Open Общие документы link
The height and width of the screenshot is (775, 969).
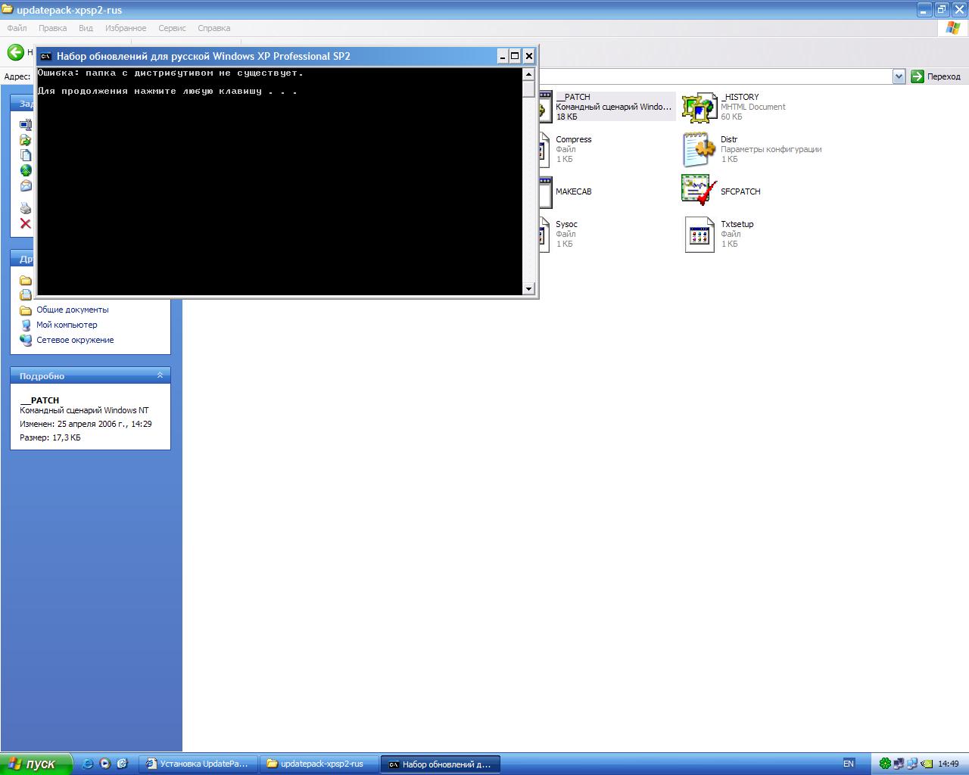click(x=73, y=310)
